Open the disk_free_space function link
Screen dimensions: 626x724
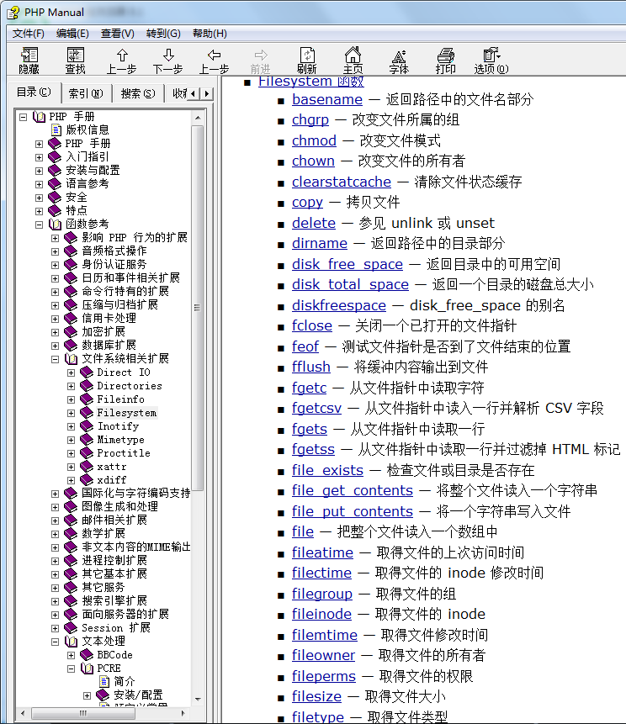click(347, 264)
